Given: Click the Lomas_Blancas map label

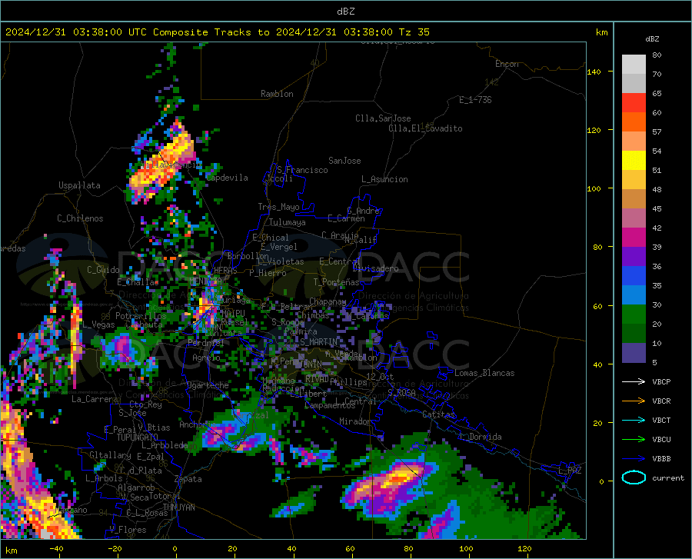Looking at the screenshot, I should click(484, 373).
